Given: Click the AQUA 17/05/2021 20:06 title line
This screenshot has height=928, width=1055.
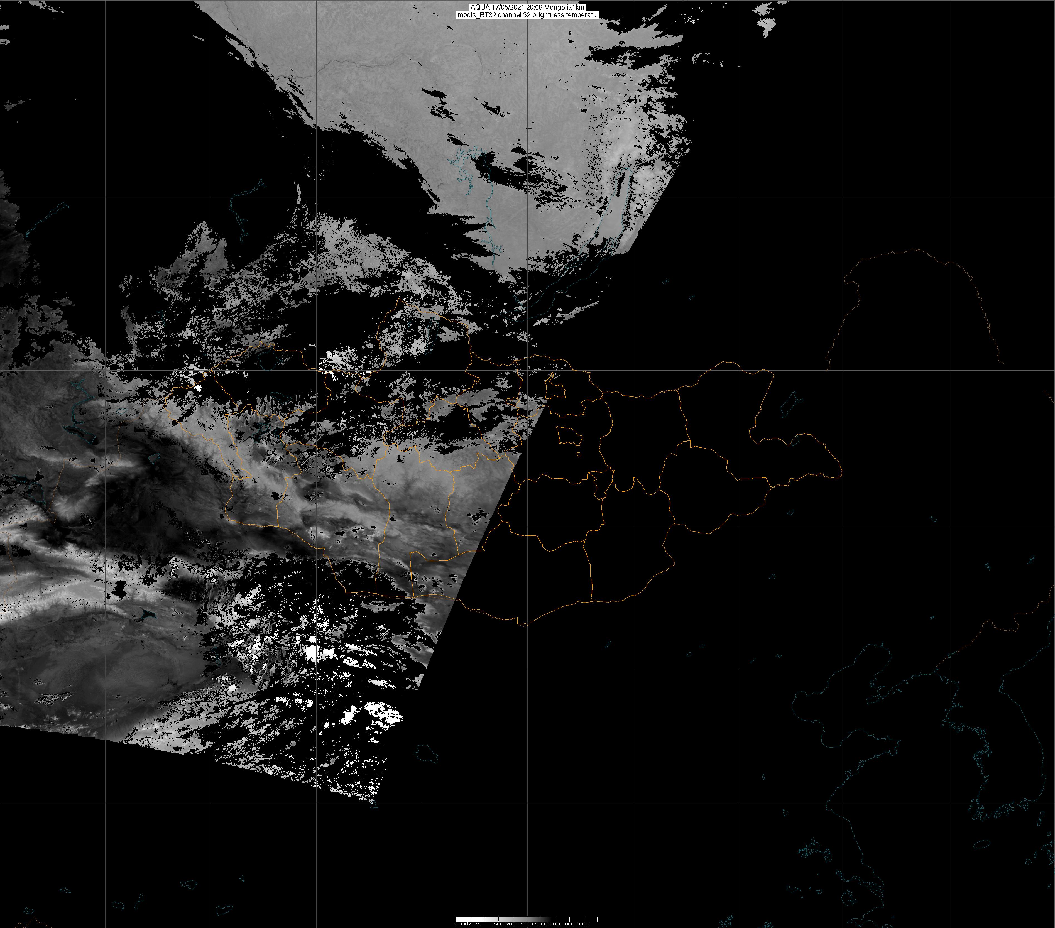Looking at the screenshot, I should pos(527,7).
